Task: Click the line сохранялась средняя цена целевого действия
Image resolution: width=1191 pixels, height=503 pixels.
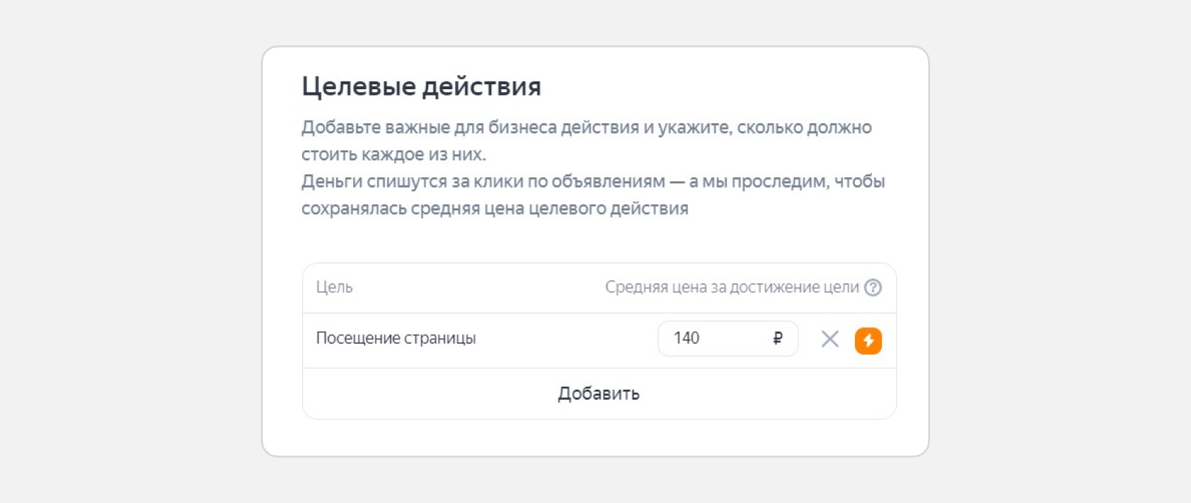Action: coord(494,209)
